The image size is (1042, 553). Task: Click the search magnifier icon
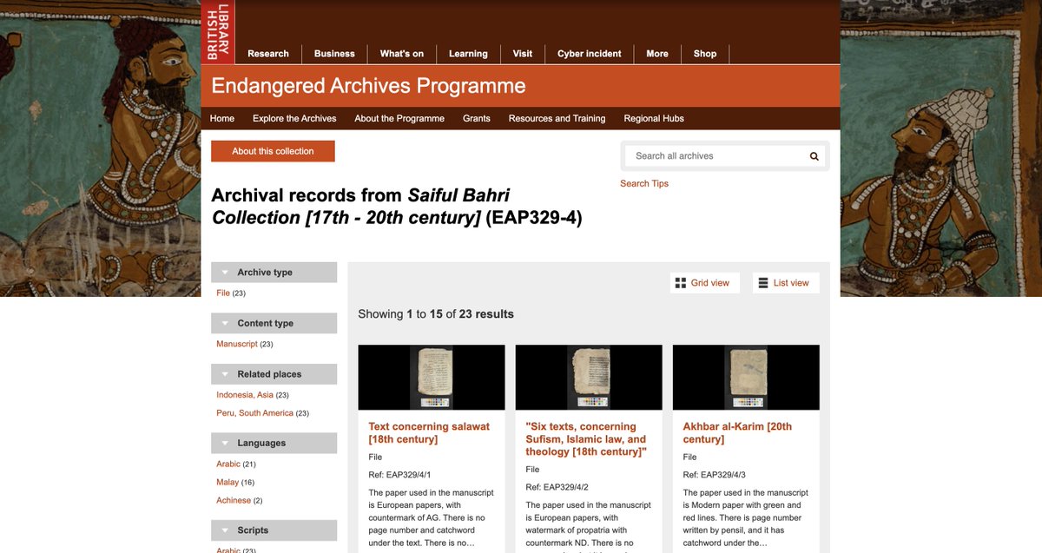point(814,156)
